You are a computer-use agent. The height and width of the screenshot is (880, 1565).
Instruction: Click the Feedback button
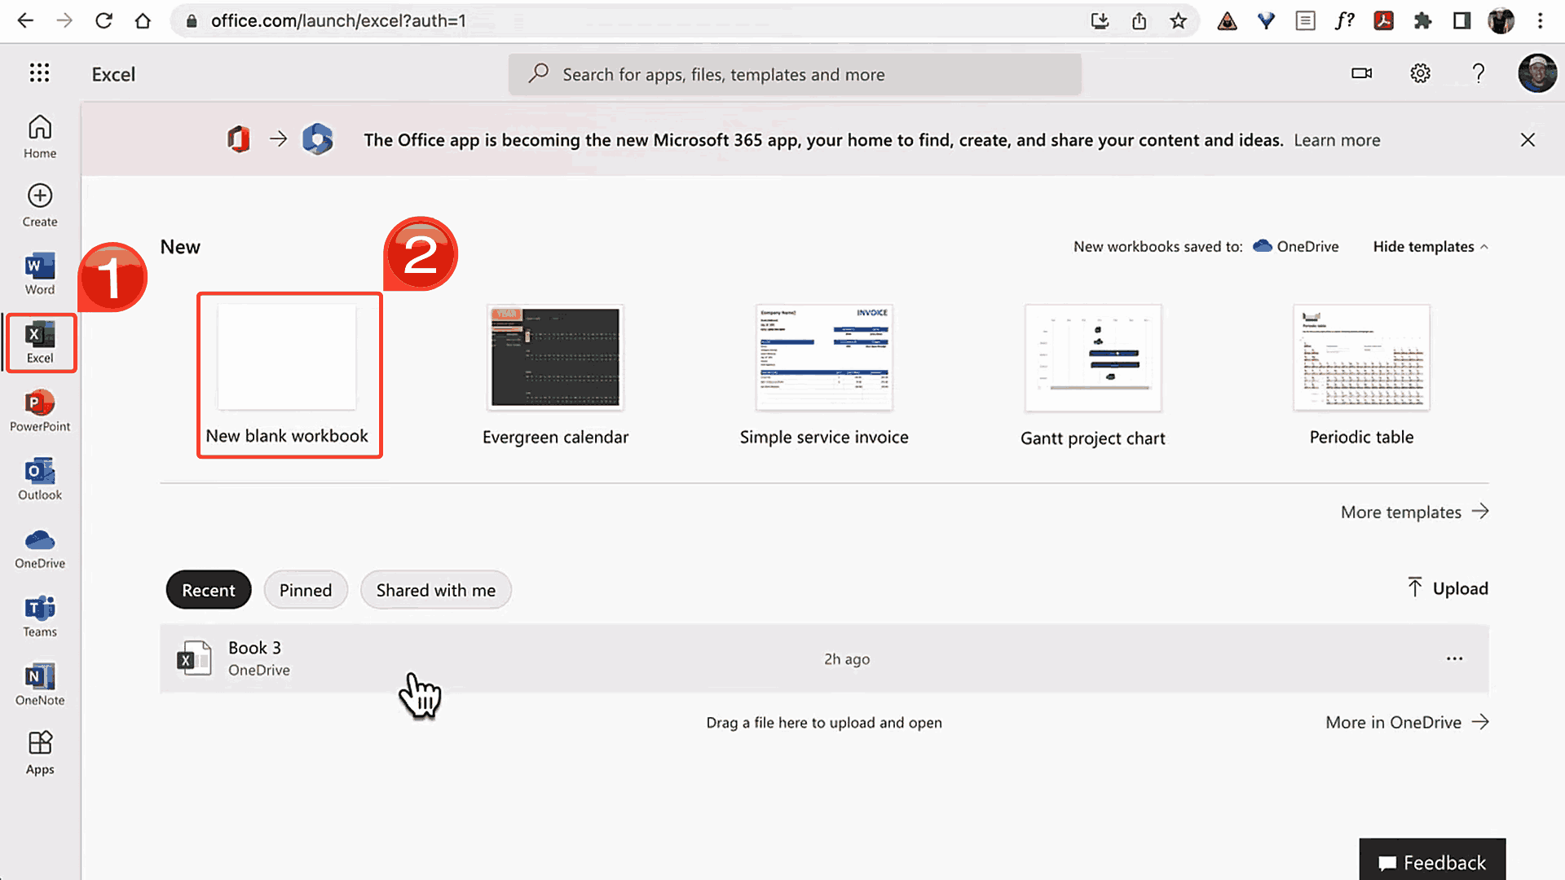click(1432, 861)
